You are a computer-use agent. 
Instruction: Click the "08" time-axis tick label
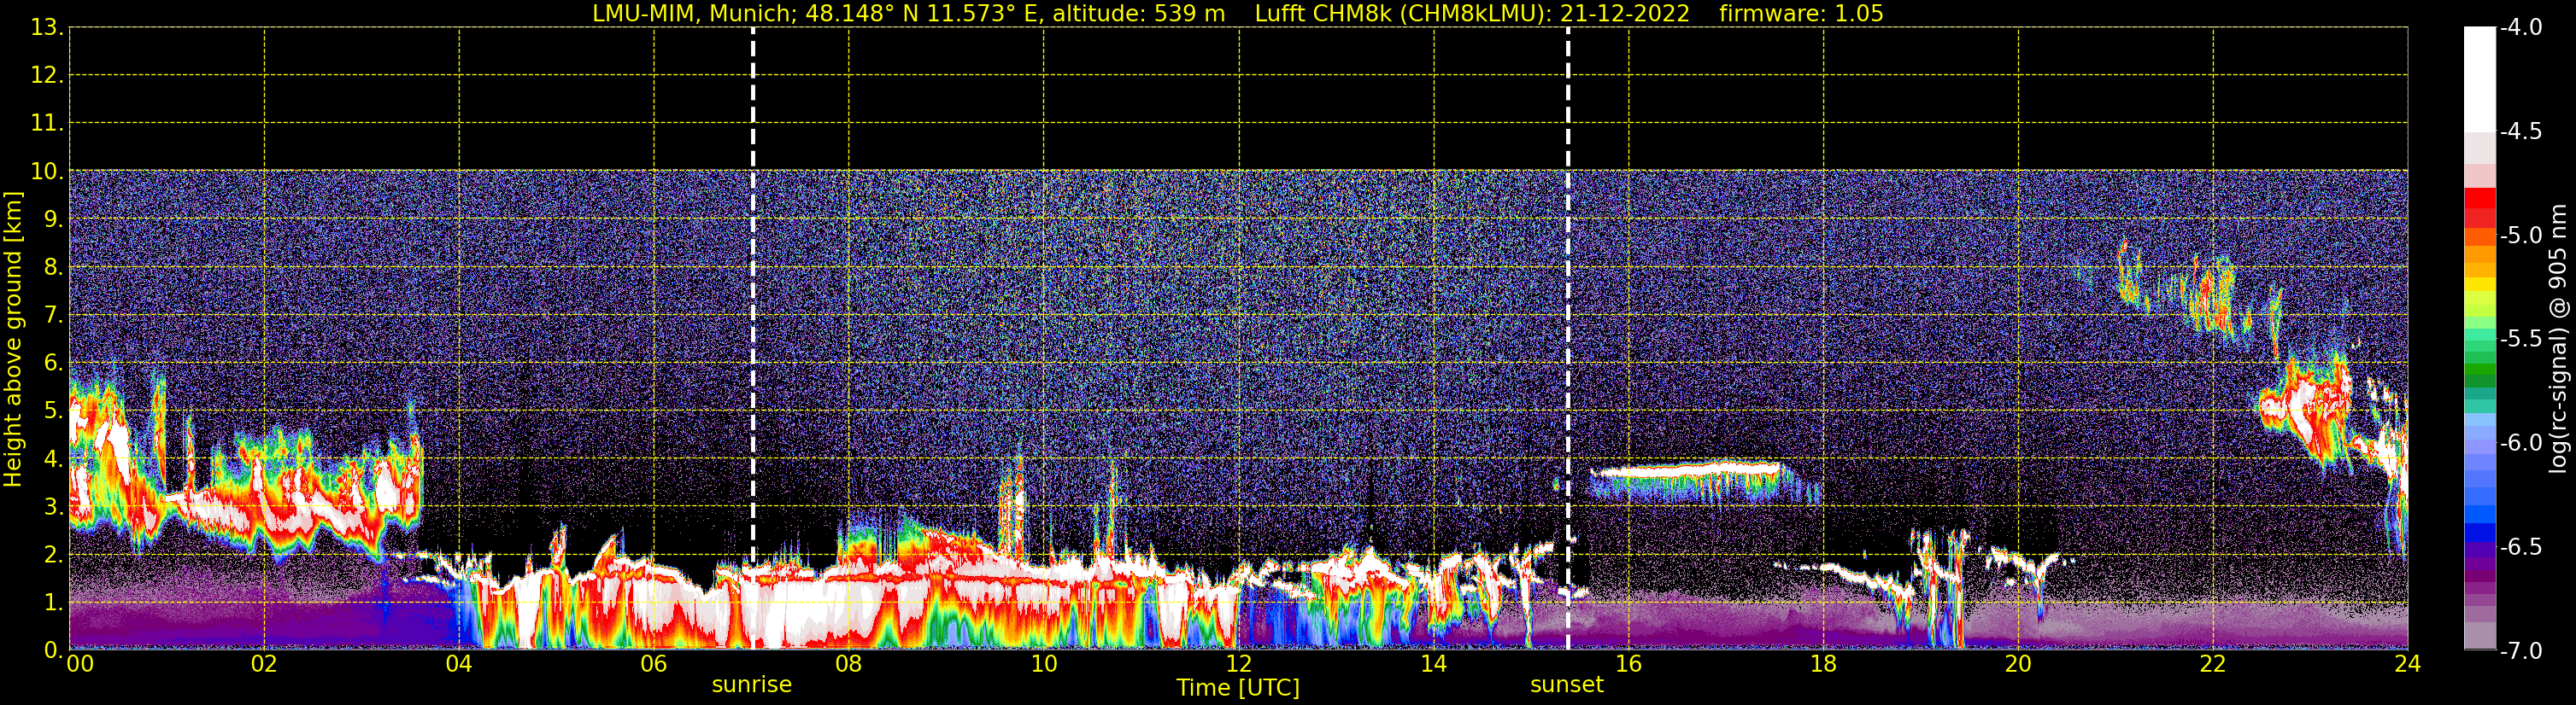tap(849, 664)
